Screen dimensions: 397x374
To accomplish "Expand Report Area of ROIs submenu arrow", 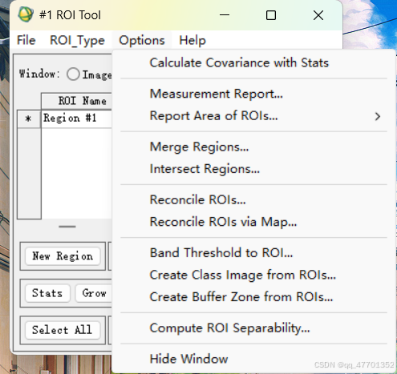I will click(x=378, y=116).
